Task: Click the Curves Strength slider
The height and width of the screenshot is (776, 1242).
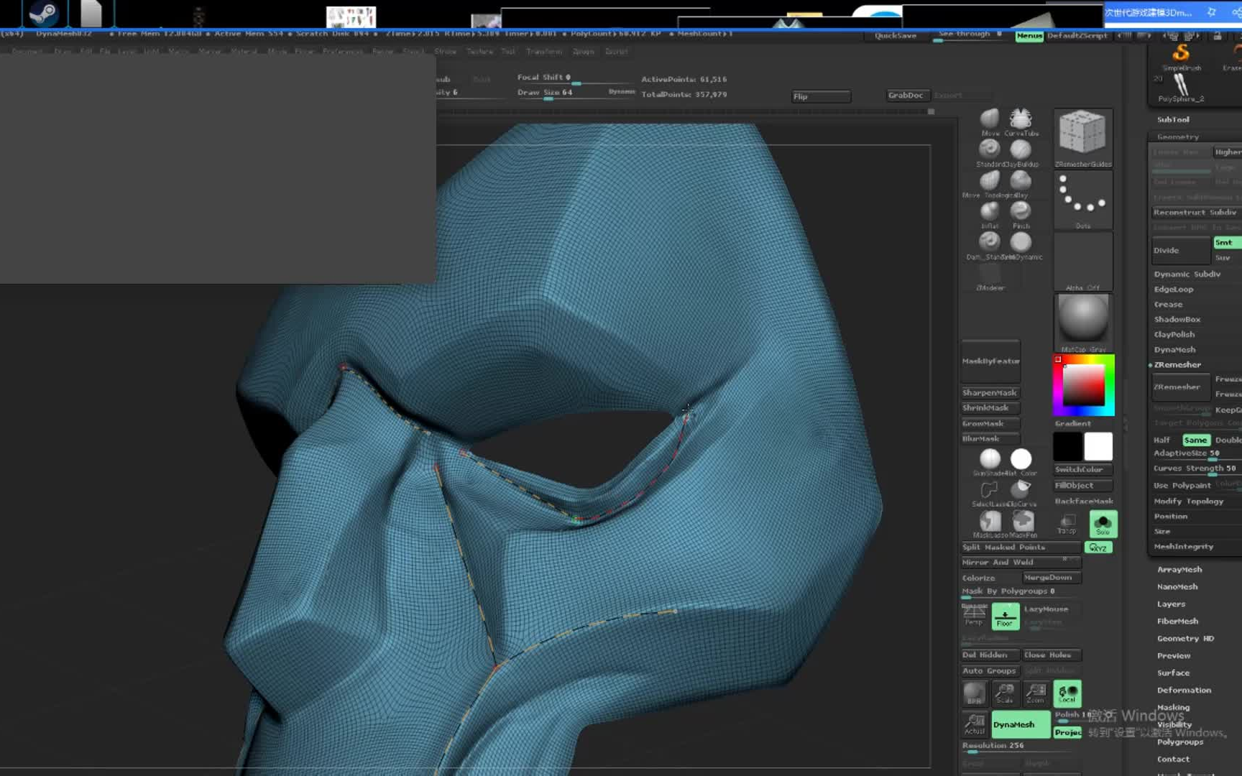Action: [x=1195, y=468]
